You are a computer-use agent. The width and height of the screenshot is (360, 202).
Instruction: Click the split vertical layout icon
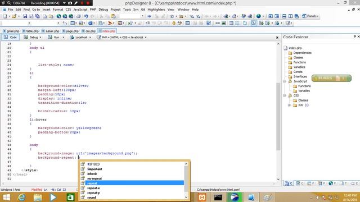pyautogui.click(x=290, y=16)
